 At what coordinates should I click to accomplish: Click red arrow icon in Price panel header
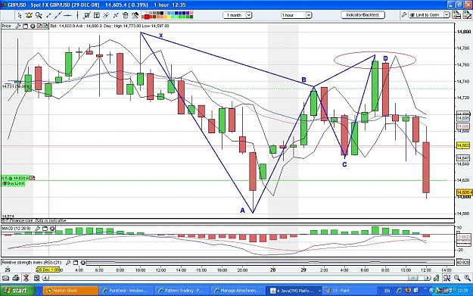pos(39,26)
